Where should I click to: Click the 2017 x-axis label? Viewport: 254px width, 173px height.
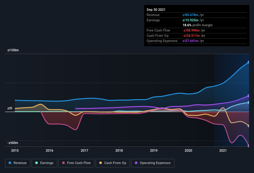(84, 150)
